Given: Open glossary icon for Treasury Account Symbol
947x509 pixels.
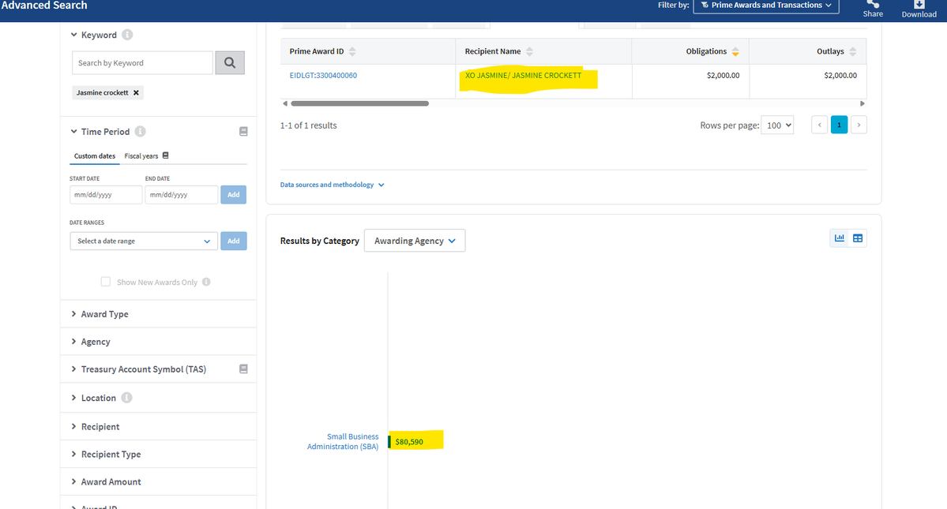Looking at the screenshot, I should (243, 369).
